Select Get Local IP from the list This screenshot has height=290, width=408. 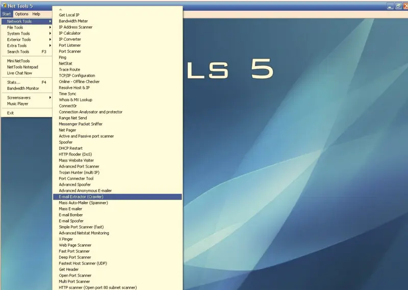(69, 15)
